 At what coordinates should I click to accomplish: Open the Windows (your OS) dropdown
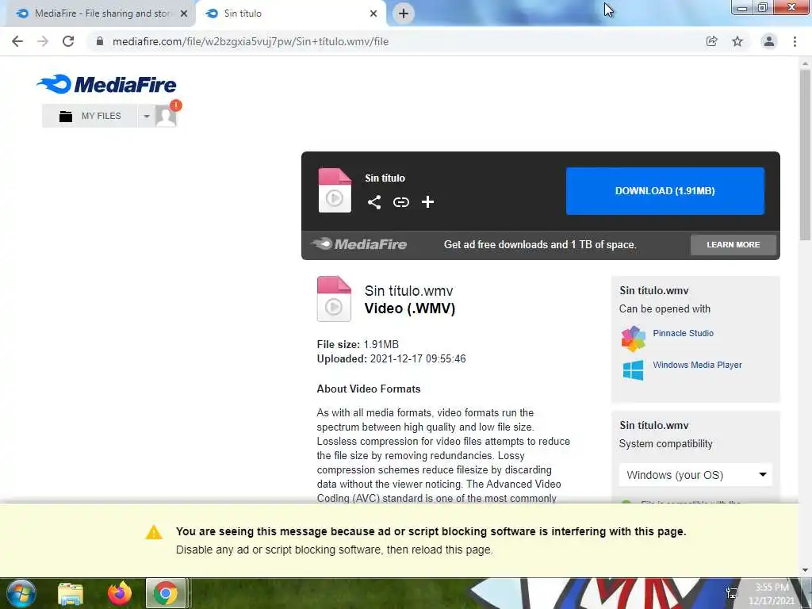695,475
